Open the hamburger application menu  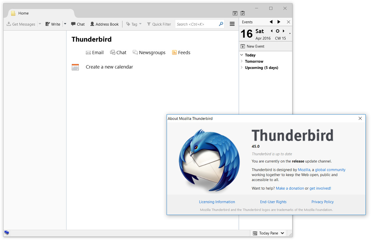click(x=232, y=24)
